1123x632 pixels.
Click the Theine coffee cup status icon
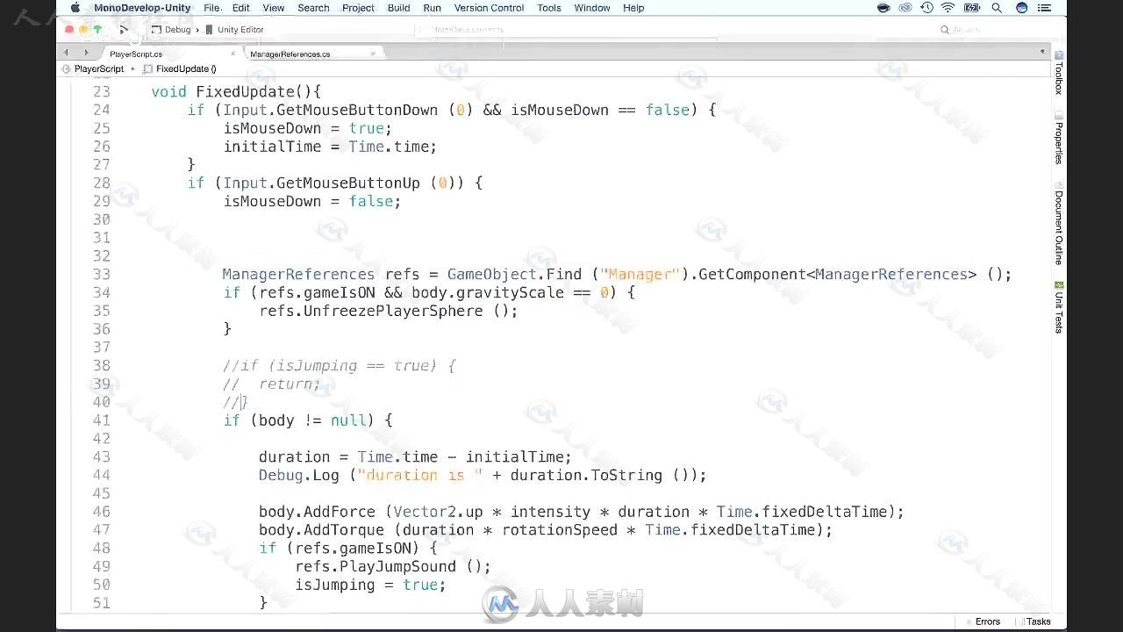tap(883, 8)
